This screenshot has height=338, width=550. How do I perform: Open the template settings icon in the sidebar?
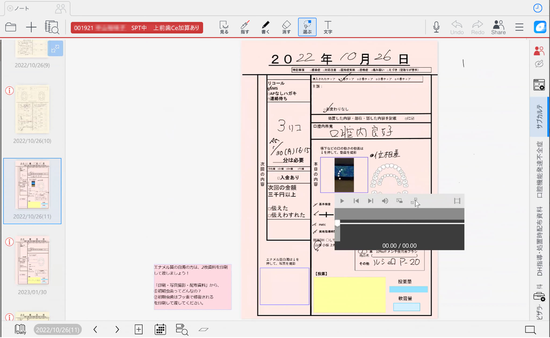pos(539,85)
